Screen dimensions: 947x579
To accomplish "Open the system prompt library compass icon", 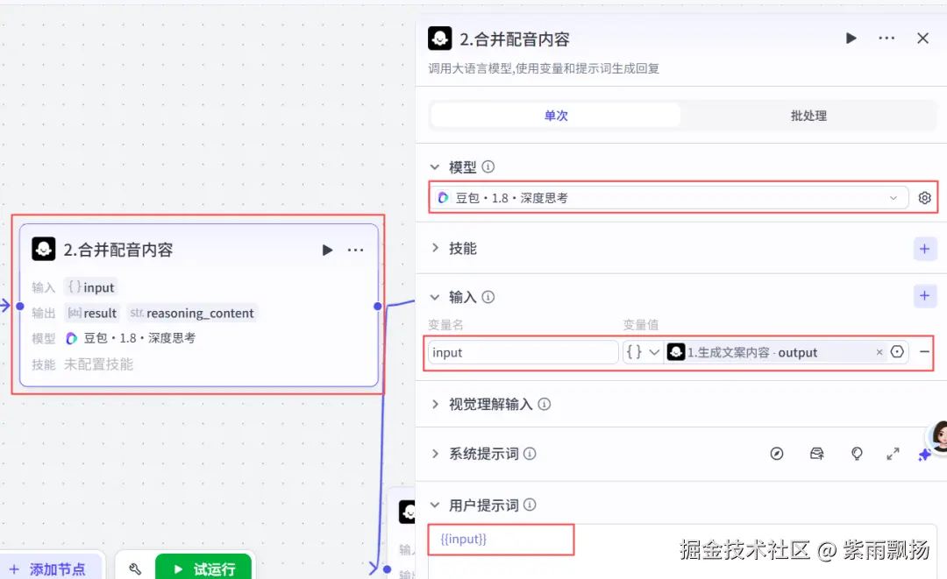I will tap(777, 454).
